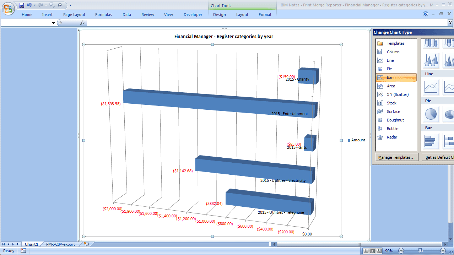The image size is (454, 255).
Task: Select the basic Pie chart thumbnail
Action: pyautogui.click(x=431, y=114)
